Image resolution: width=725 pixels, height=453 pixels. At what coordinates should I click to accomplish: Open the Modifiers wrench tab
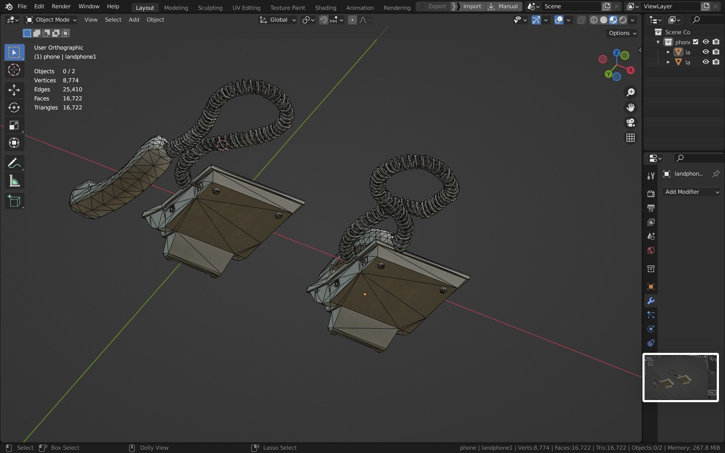pos(651,301)
